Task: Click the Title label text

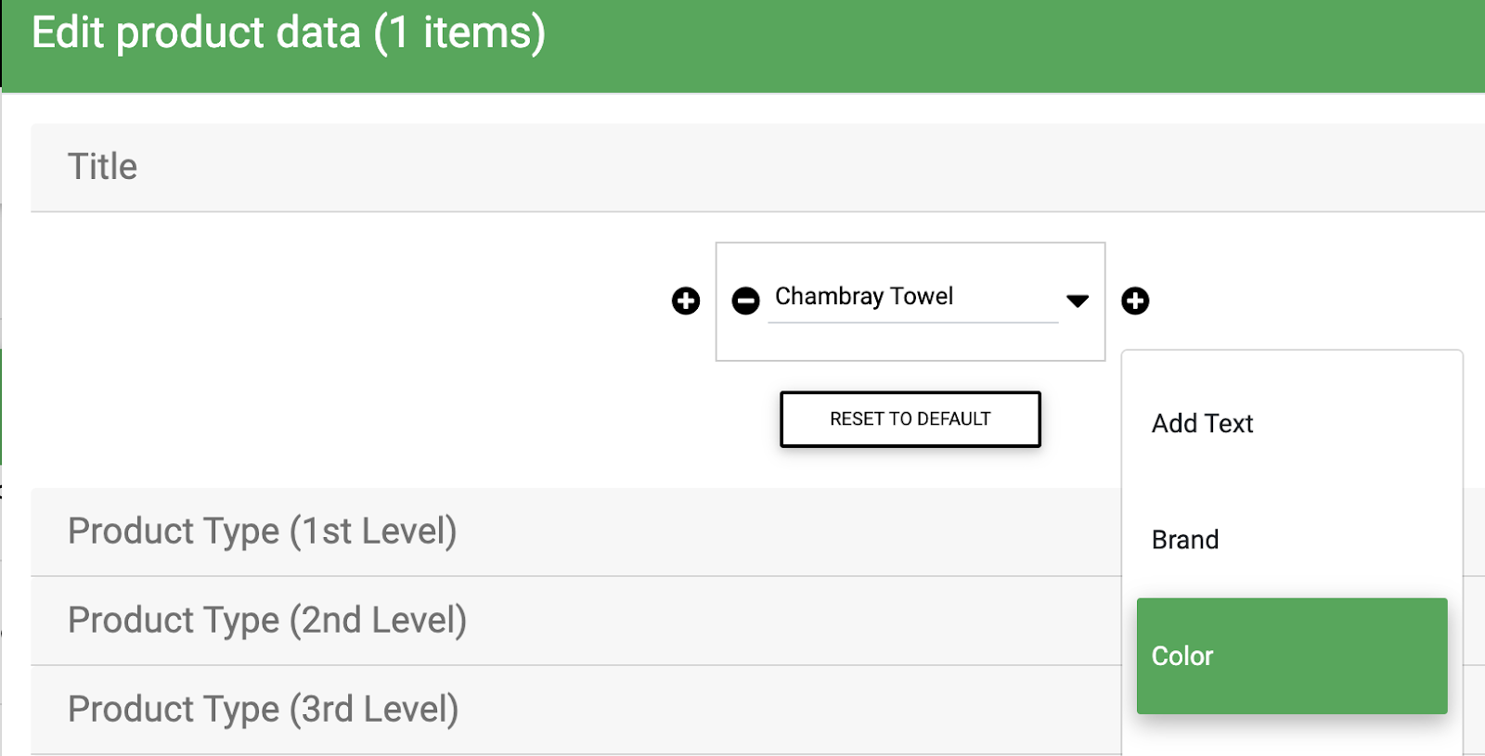Action: 102,167
